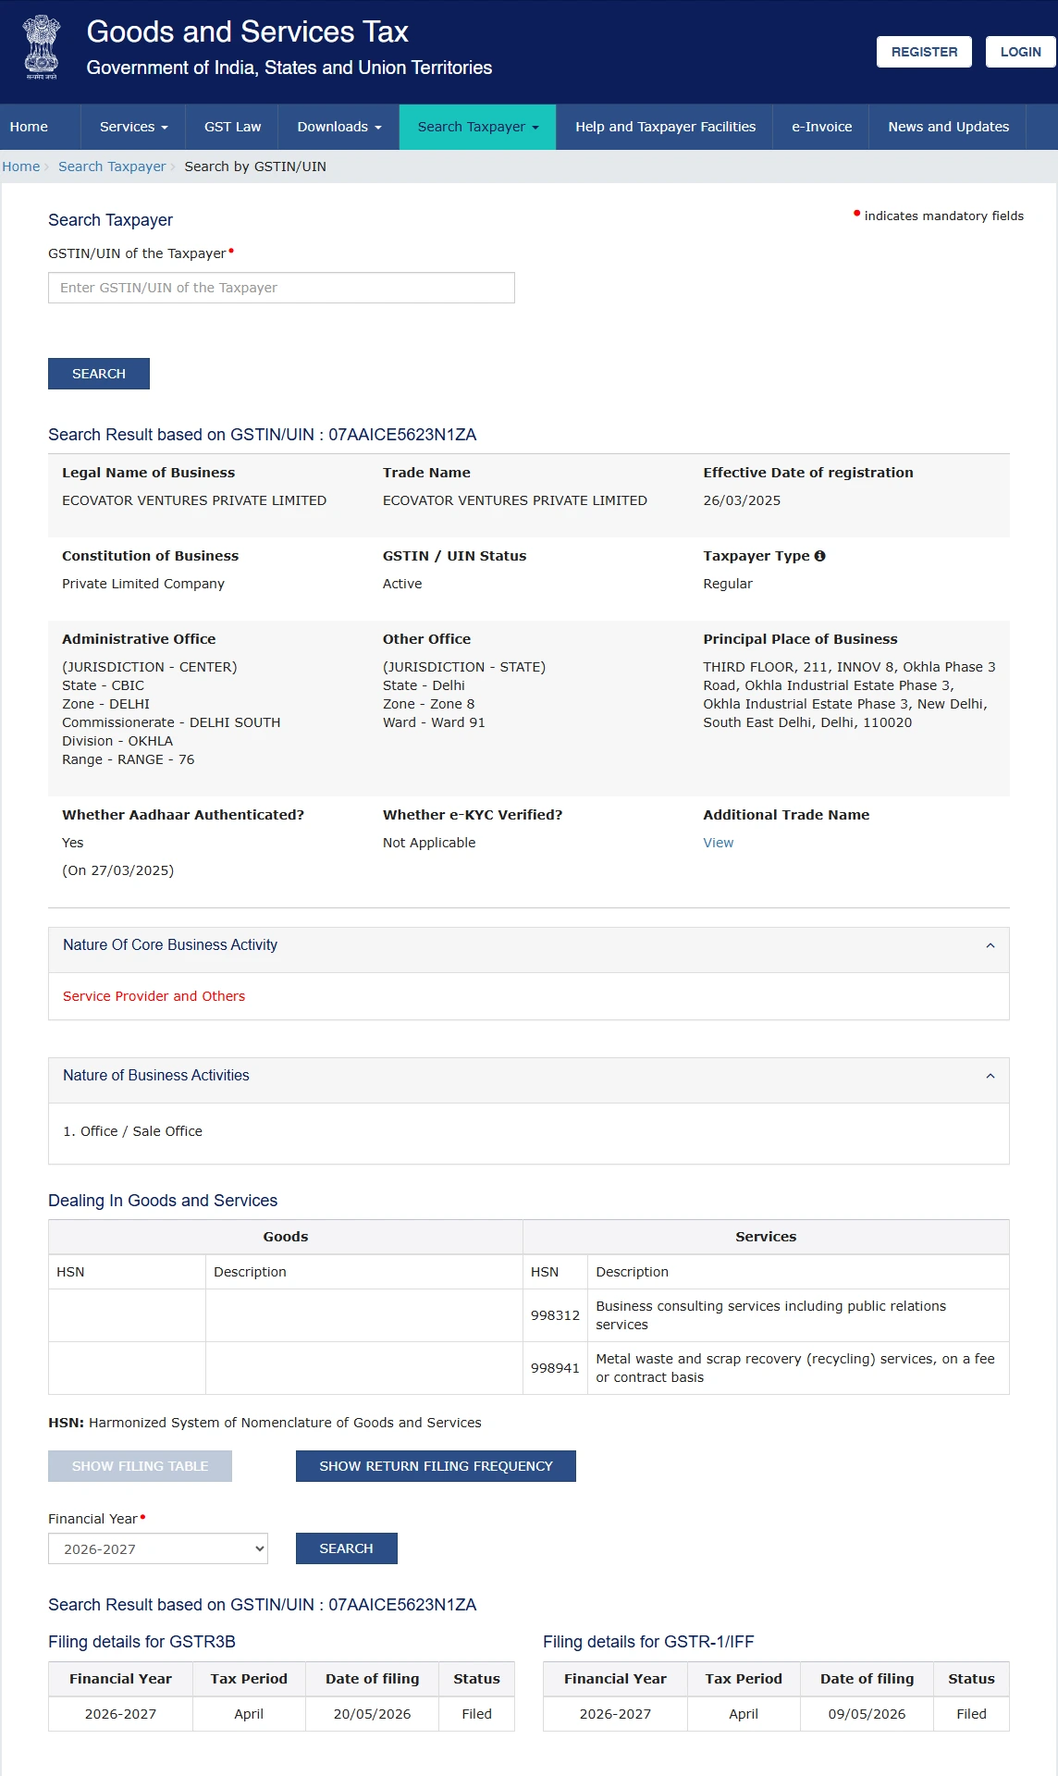Viewport: 1058px width, 1776px height.
Task: Click the Range - RANGE - 76 text
Action: coord(129,759)
